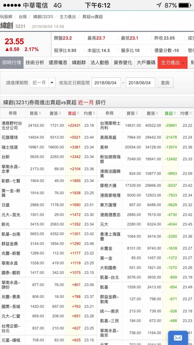Select broker 日盛

point(6,205)
